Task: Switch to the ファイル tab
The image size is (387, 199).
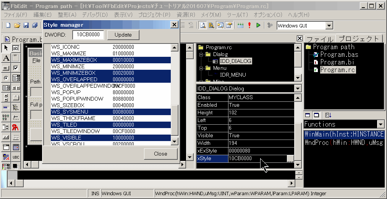Action: (320, 39)
